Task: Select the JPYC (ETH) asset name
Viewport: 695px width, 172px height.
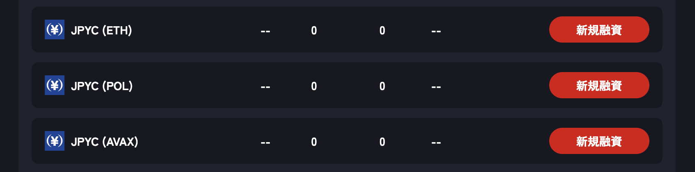Action: 101,30
